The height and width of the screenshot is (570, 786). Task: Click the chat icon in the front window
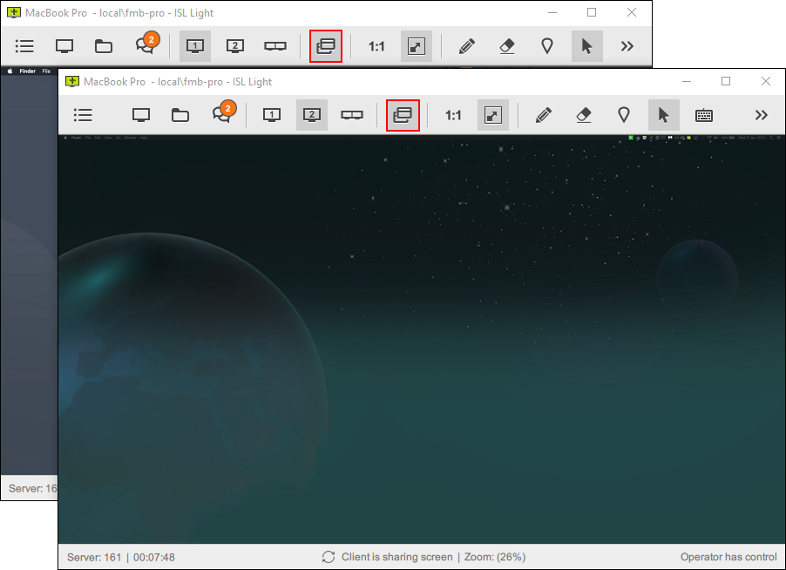[x=222, y=115]
